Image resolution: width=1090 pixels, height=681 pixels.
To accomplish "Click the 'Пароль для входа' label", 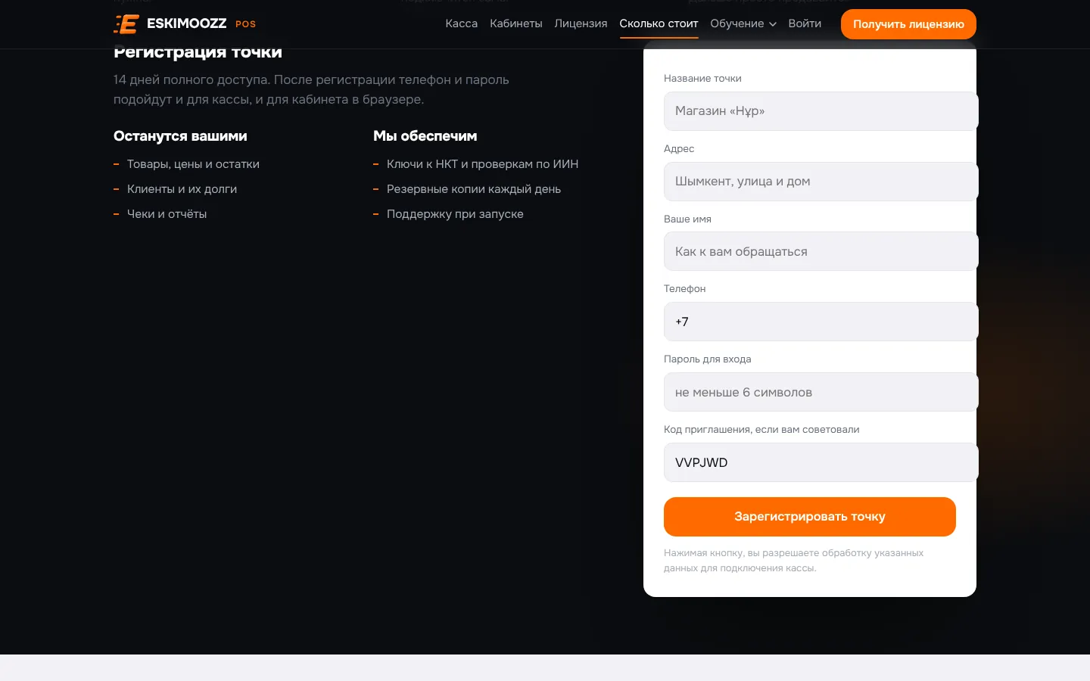I will point(707,359).
